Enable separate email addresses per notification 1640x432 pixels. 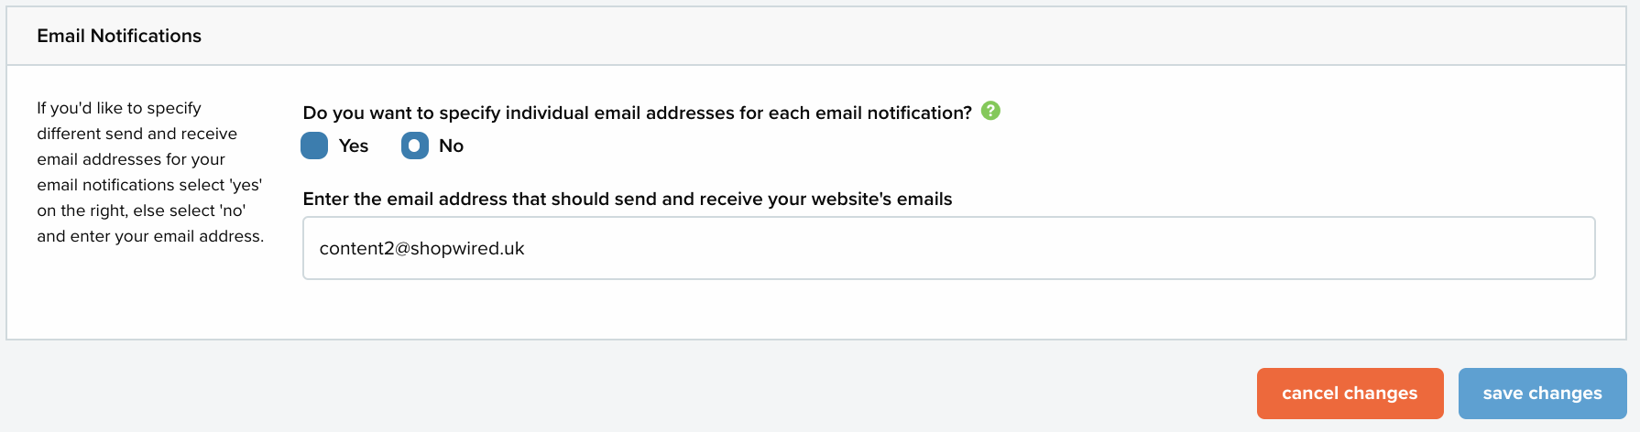pyautogui.click(x=314, y=146)
